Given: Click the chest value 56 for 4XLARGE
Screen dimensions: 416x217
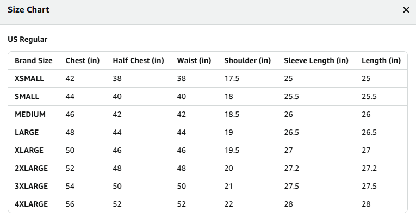Looking at the screenshot, I should coord(70,204).
